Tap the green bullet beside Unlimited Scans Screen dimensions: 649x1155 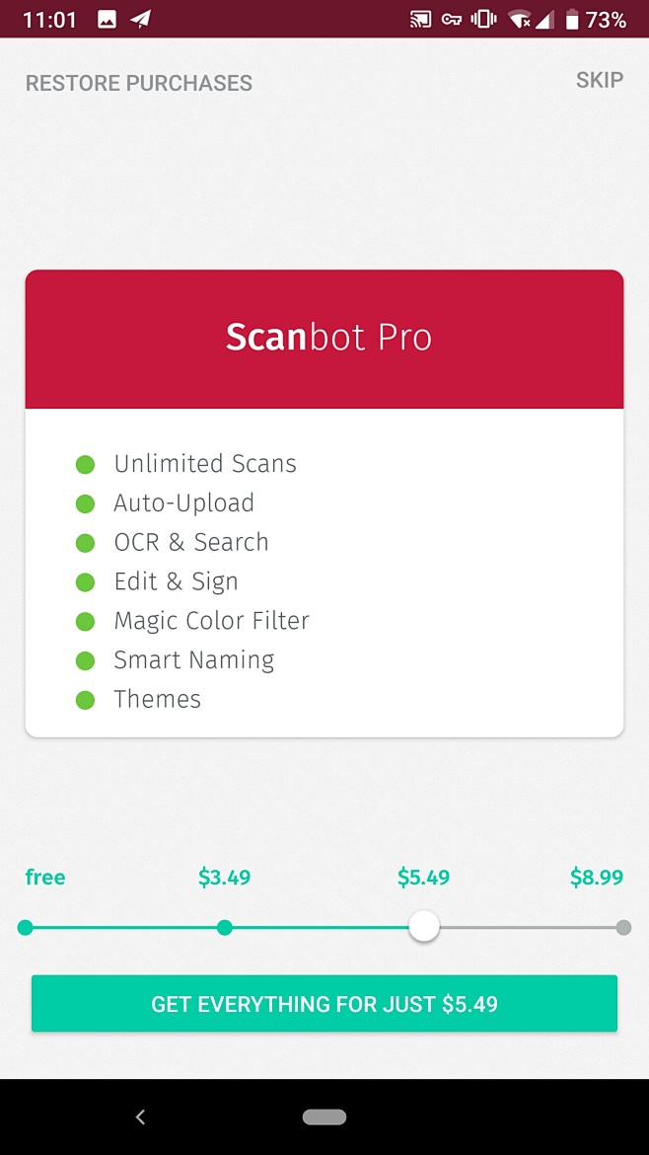pyautogui.click(x=85, y=463)
